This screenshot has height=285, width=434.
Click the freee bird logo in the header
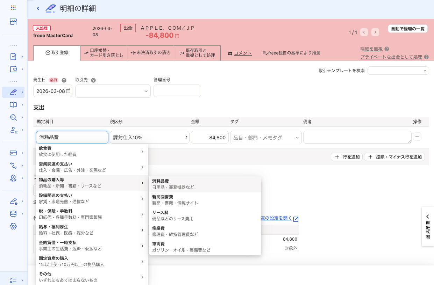[x=51, y=8]
